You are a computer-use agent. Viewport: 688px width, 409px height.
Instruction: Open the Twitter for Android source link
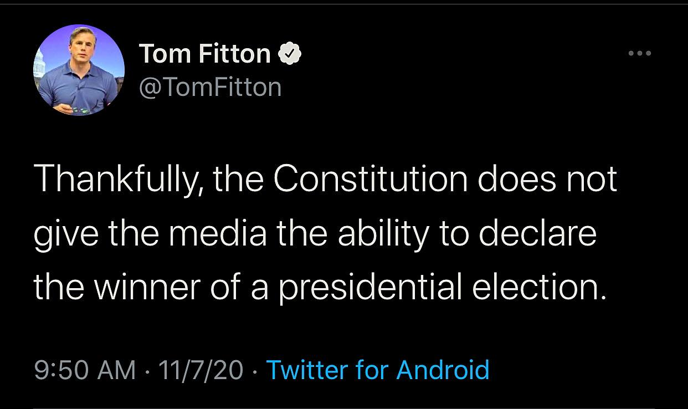pyautogui.click(x=378, y=370)
